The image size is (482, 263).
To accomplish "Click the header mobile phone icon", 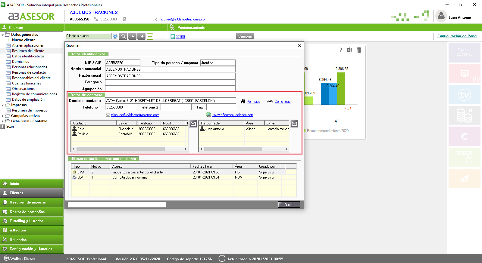I will [x=125, y=19].
